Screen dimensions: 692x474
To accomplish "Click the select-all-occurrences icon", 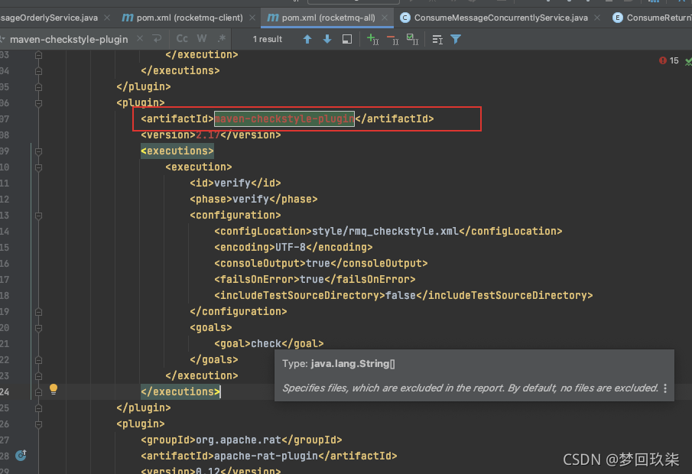I will pyautogui.click(x=412, y=39).
